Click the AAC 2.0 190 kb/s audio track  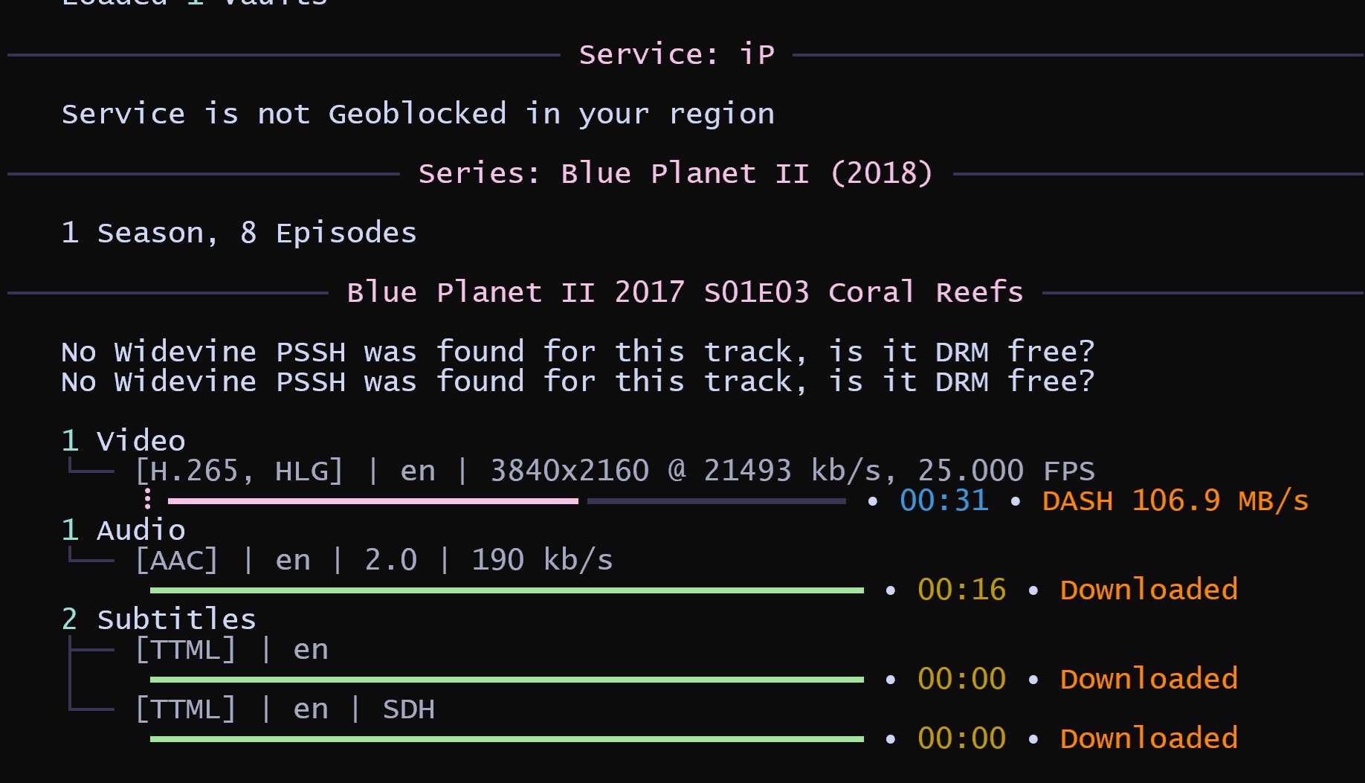coord(374,560)
